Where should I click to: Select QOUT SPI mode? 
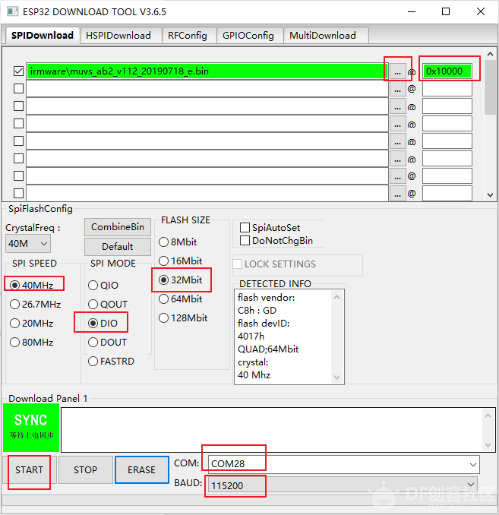tap(108, 304)
